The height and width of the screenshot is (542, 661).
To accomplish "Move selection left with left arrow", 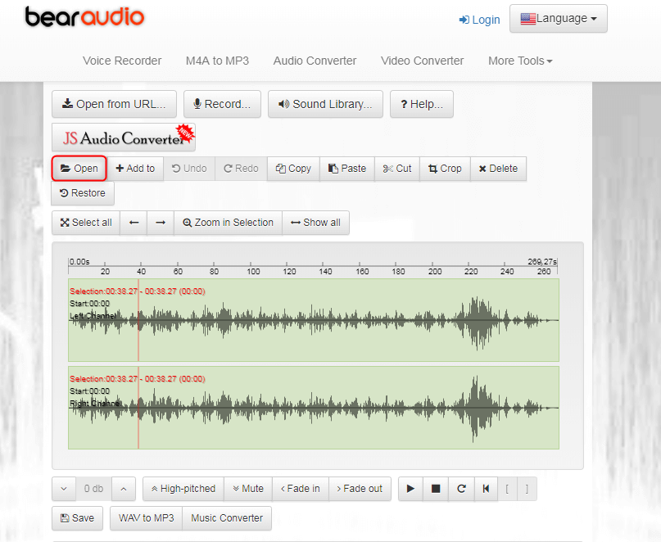I will [134, 223].
